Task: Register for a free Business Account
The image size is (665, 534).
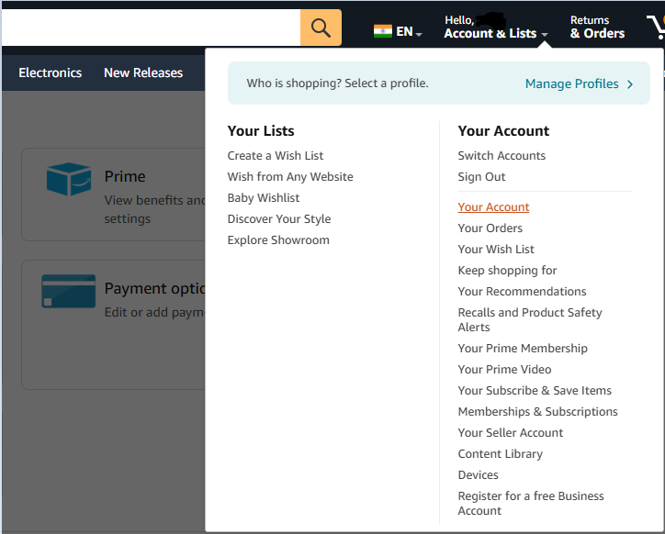Action: [x=531, y=504]
